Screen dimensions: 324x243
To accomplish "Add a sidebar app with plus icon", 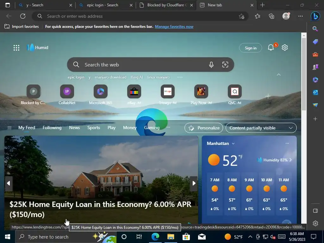I will point(315,119).
